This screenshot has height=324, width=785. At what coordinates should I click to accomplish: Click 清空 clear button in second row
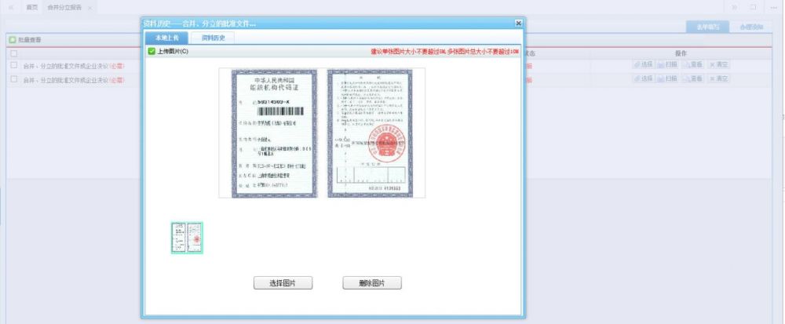pyautogui.click(x=718, y=78)
